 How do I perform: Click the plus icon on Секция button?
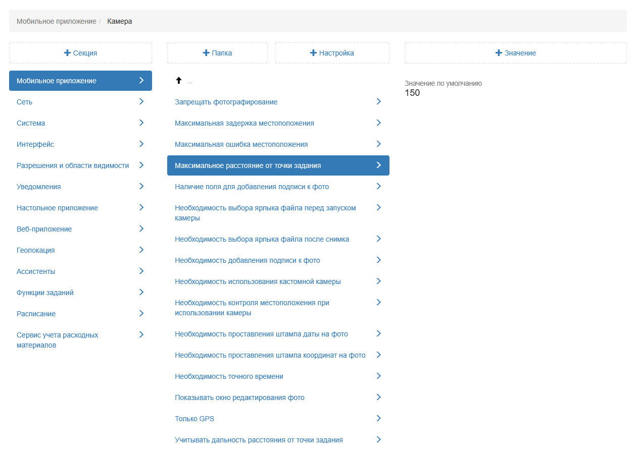[x=67, y=53]
